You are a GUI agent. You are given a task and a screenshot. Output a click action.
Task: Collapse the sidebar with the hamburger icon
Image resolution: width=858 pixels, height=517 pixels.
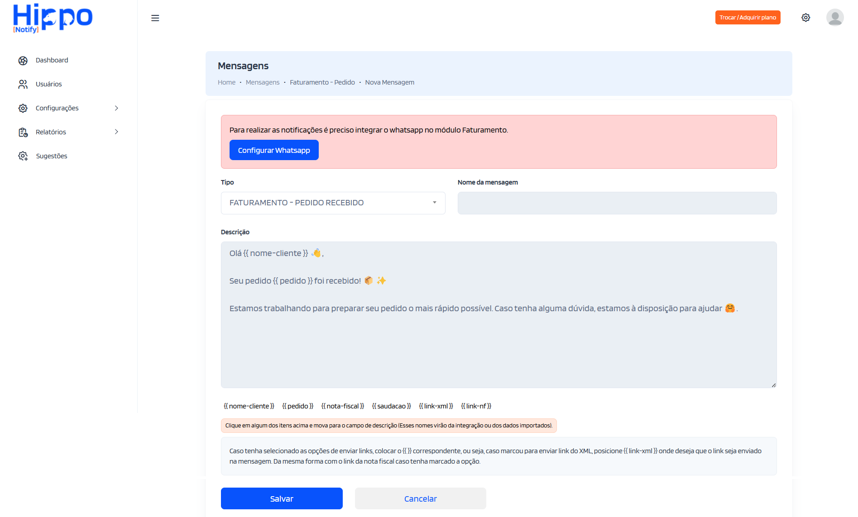(x=155, y=18)
